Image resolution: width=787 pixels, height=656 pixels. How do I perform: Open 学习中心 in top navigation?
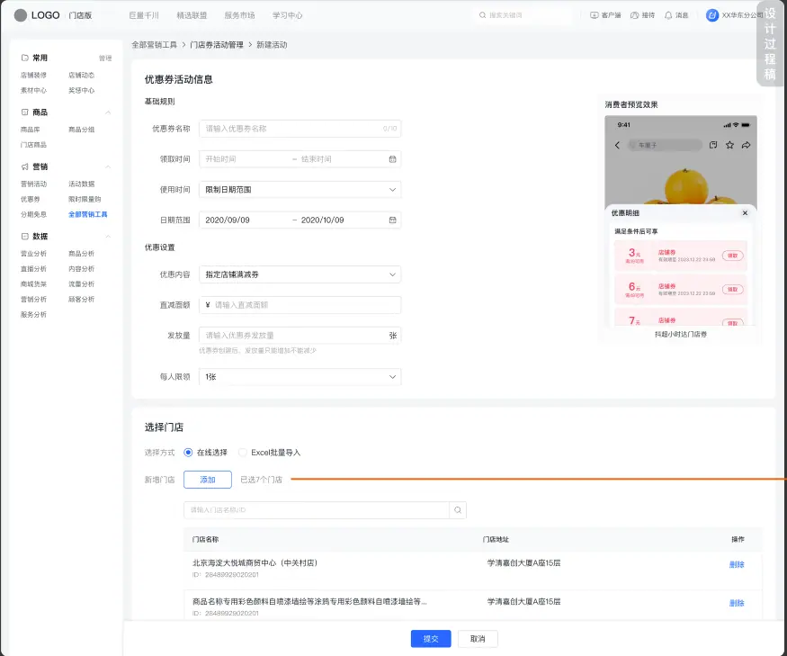tap(288, 15)
